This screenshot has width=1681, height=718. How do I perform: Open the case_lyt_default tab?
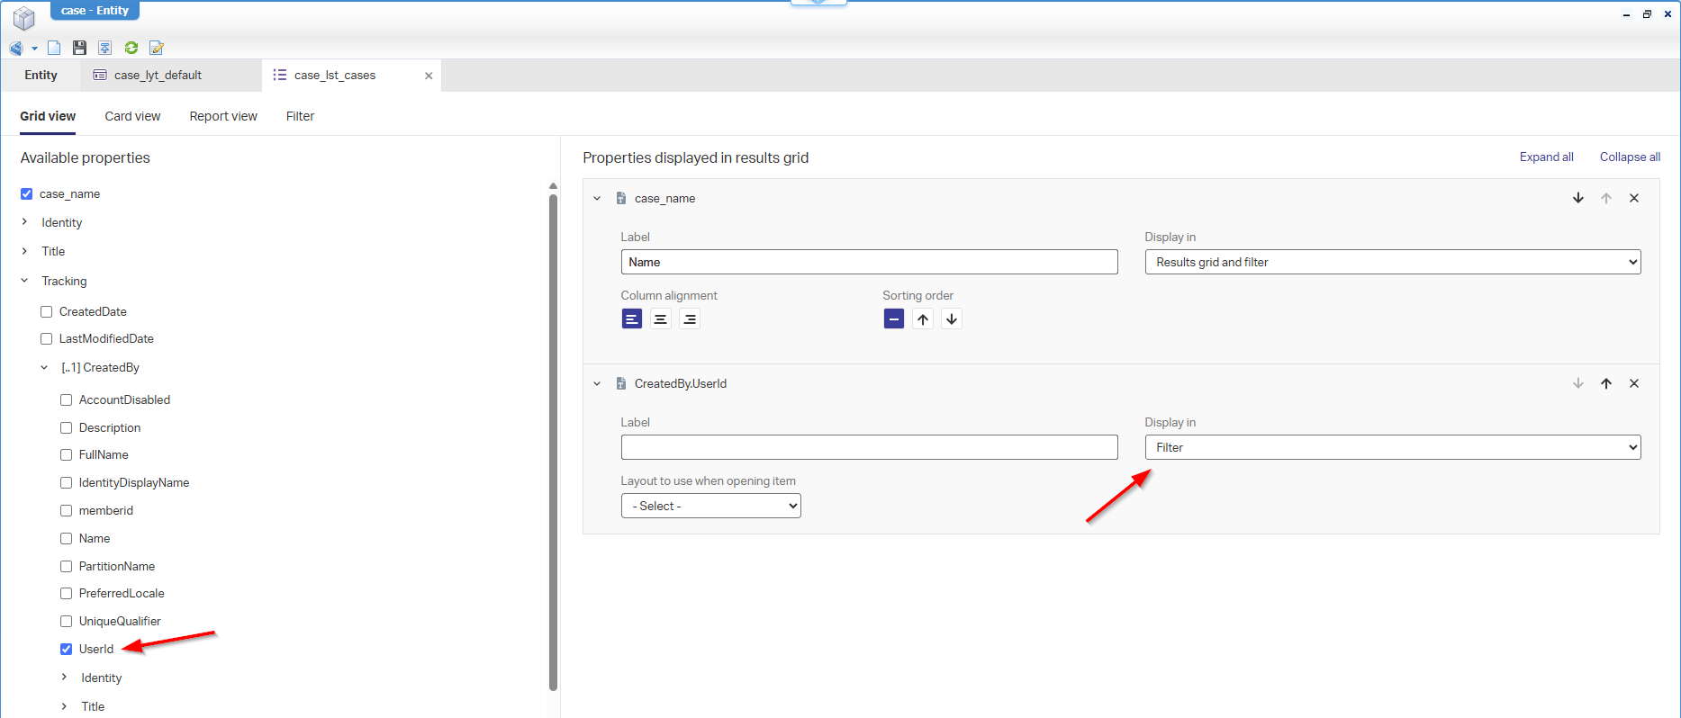158,75
